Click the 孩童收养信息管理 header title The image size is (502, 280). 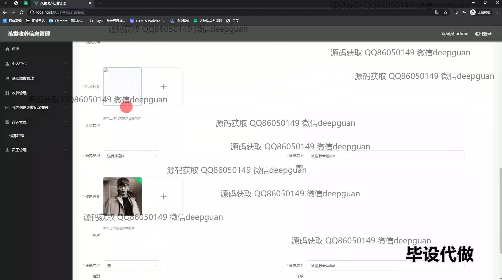[x=29, y=34]
